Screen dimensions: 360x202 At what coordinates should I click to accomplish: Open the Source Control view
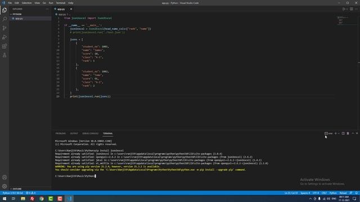[x=4, y=28]
